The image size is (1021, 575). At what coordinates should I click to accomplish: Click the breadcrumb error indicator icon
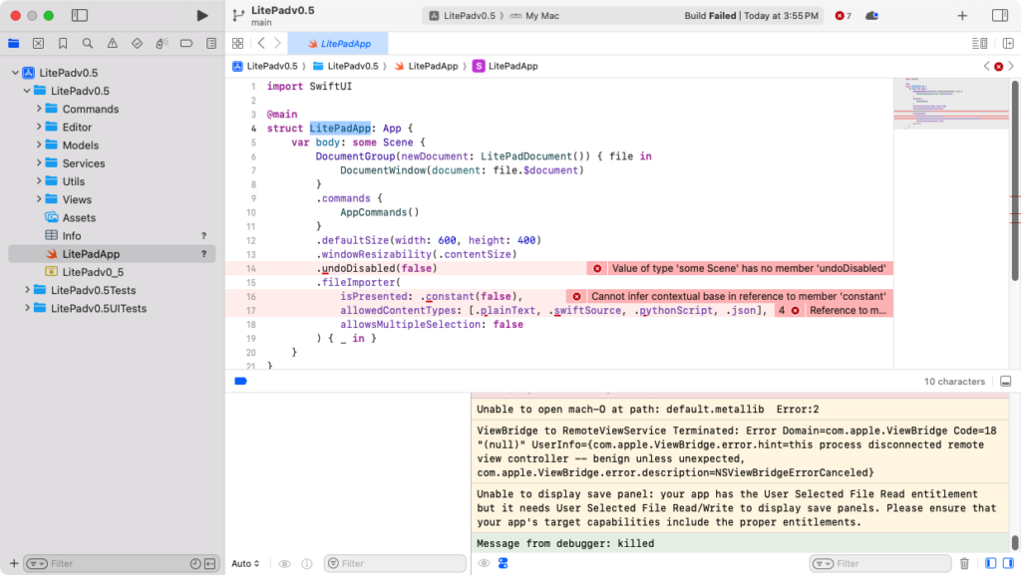point(999,67)
